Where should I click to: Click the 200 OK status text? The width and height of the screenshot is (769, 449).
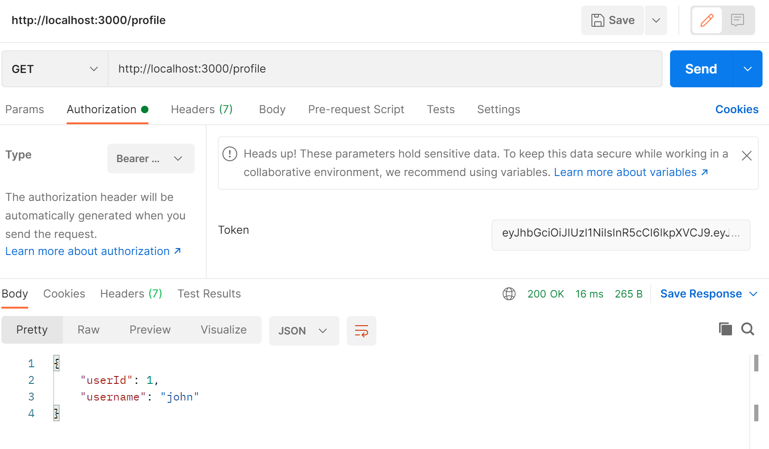click(546, 294)
